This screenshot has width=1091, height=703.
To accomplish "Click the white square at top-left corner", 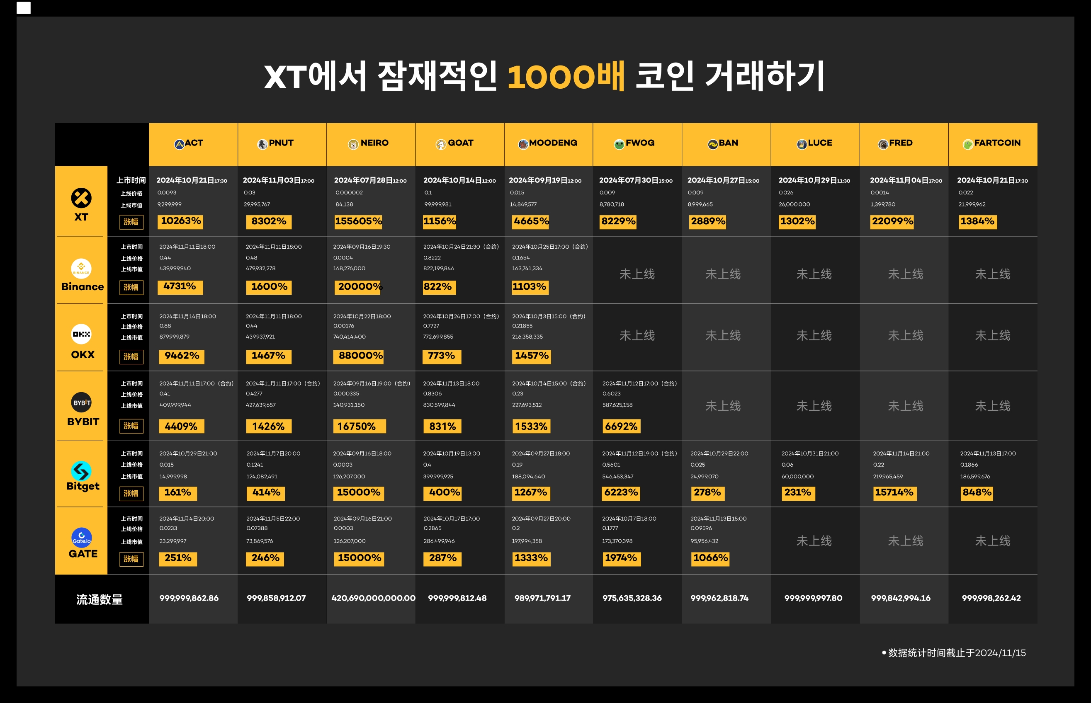I will point(24,8).
